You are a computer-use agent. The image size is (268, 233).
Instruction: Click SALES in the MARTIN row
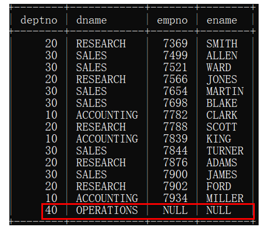pos(92,91)
